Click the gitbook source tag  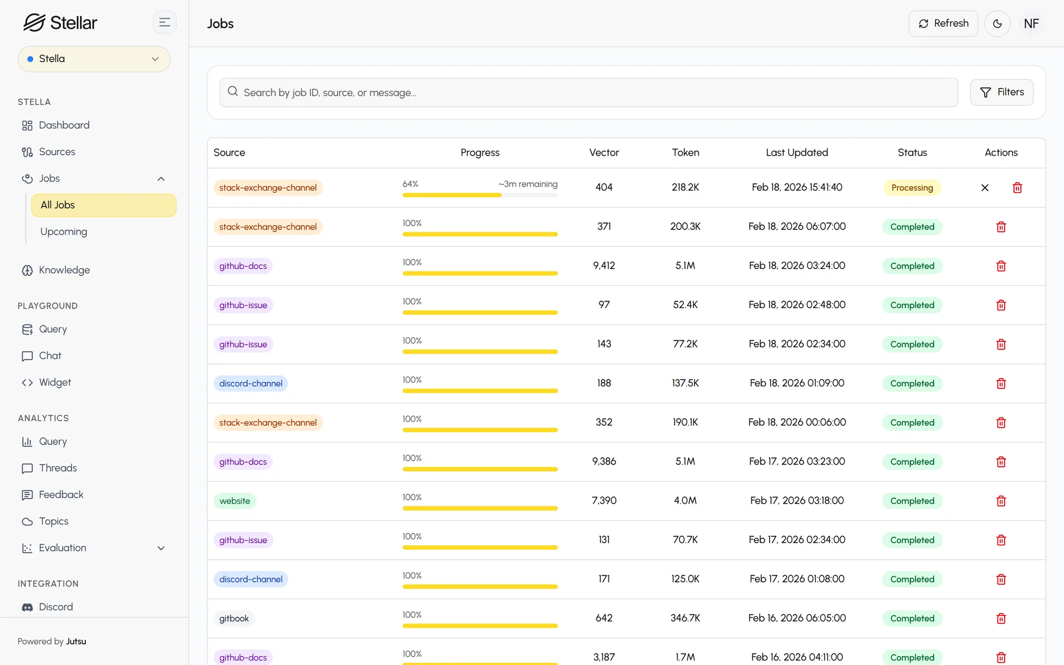point(234,618)
